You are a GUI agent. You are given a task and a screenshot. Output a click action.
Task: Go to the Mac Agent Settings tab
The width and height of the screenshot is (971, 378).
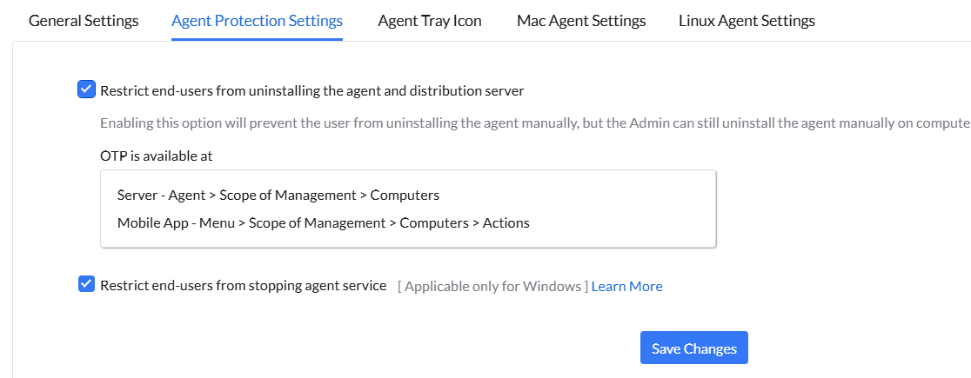click(x=580, y=20)
